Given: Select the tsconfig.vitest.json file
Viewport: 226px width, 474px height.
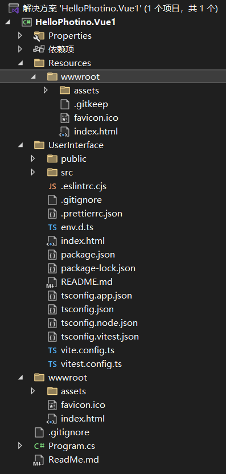Looking at the screenshot, I should coord(100,337).
